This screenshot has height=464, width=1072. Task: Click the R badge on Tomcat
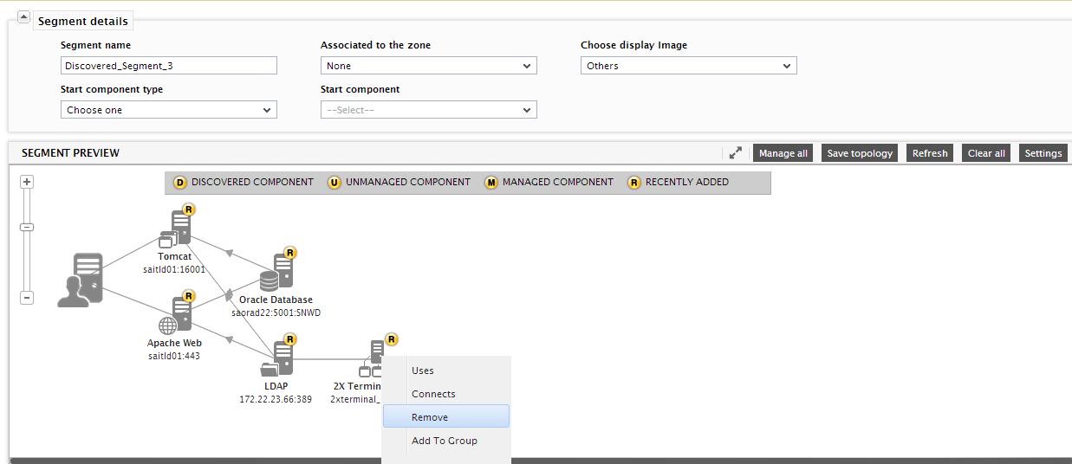(189, 209)
